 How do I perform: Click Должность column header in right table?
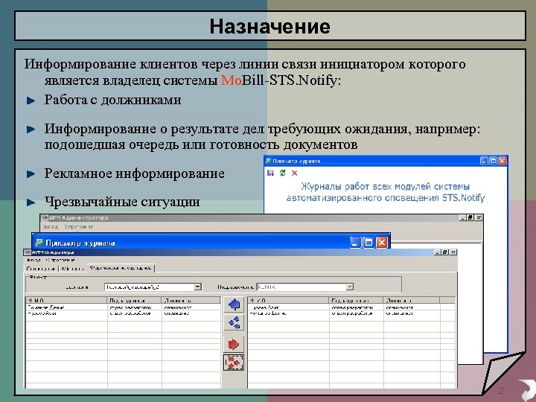click(x=411, y=300)
